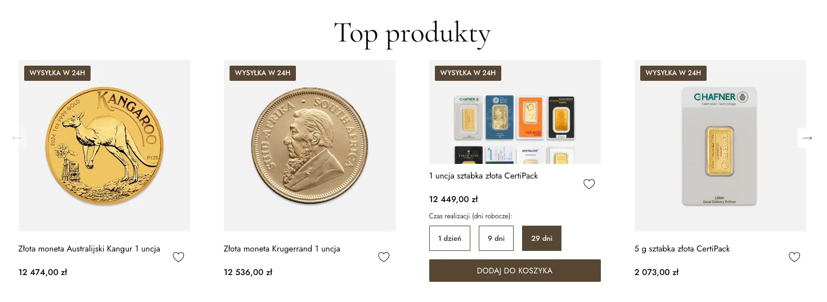The width and height of the screenshot is (827, 302).
Task: Open 1 uncja sztabka złota CertiPack link
Action: tap(483, 176)
